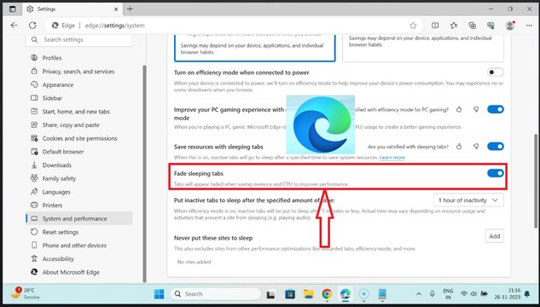The height and width of the screenshot is (307, 540).
Task: Click ENG IN language indicator
Action: pos(448,293)
